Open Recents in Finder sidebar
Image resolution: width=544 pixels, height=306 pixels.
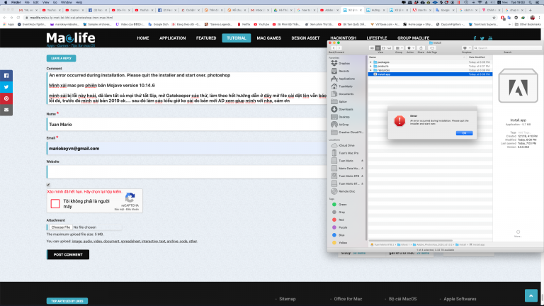[344, 71]
